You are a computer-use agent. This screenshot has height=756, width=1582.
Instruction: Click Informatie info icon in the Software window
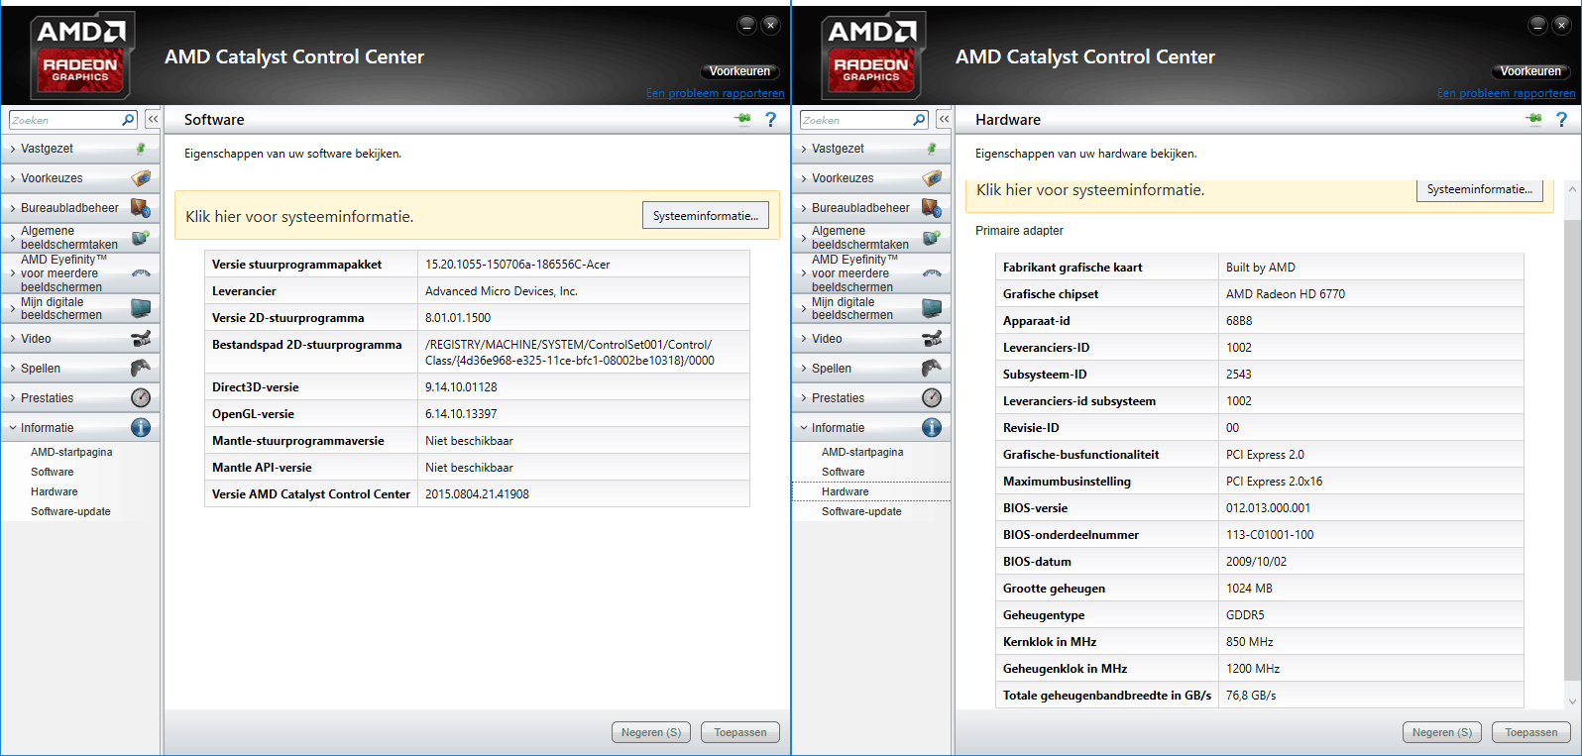[141, 428]
